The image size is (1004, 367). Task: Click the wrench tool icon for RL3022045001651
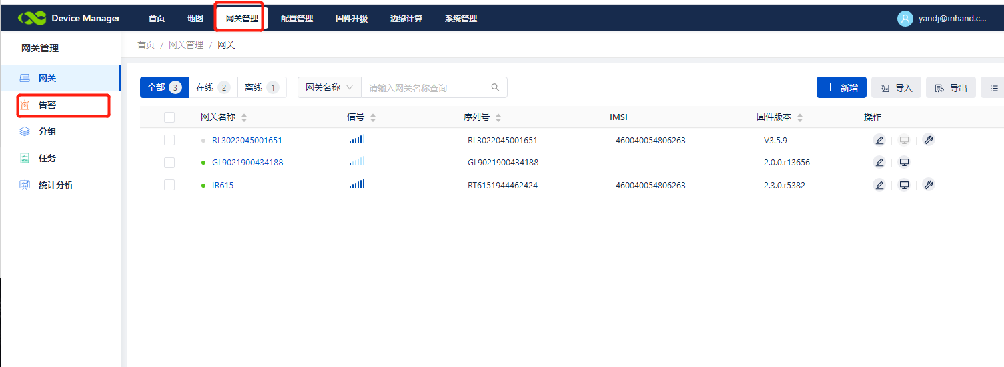(928, 140)
